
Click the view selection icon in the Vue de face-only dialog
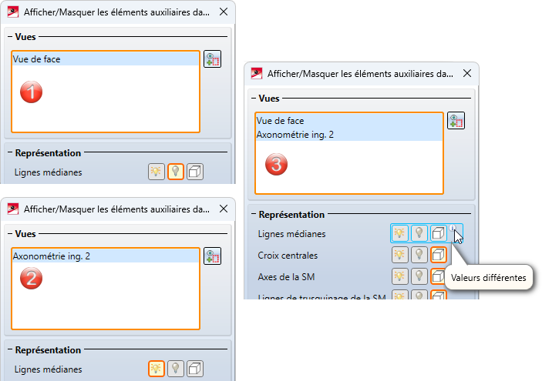212,59
